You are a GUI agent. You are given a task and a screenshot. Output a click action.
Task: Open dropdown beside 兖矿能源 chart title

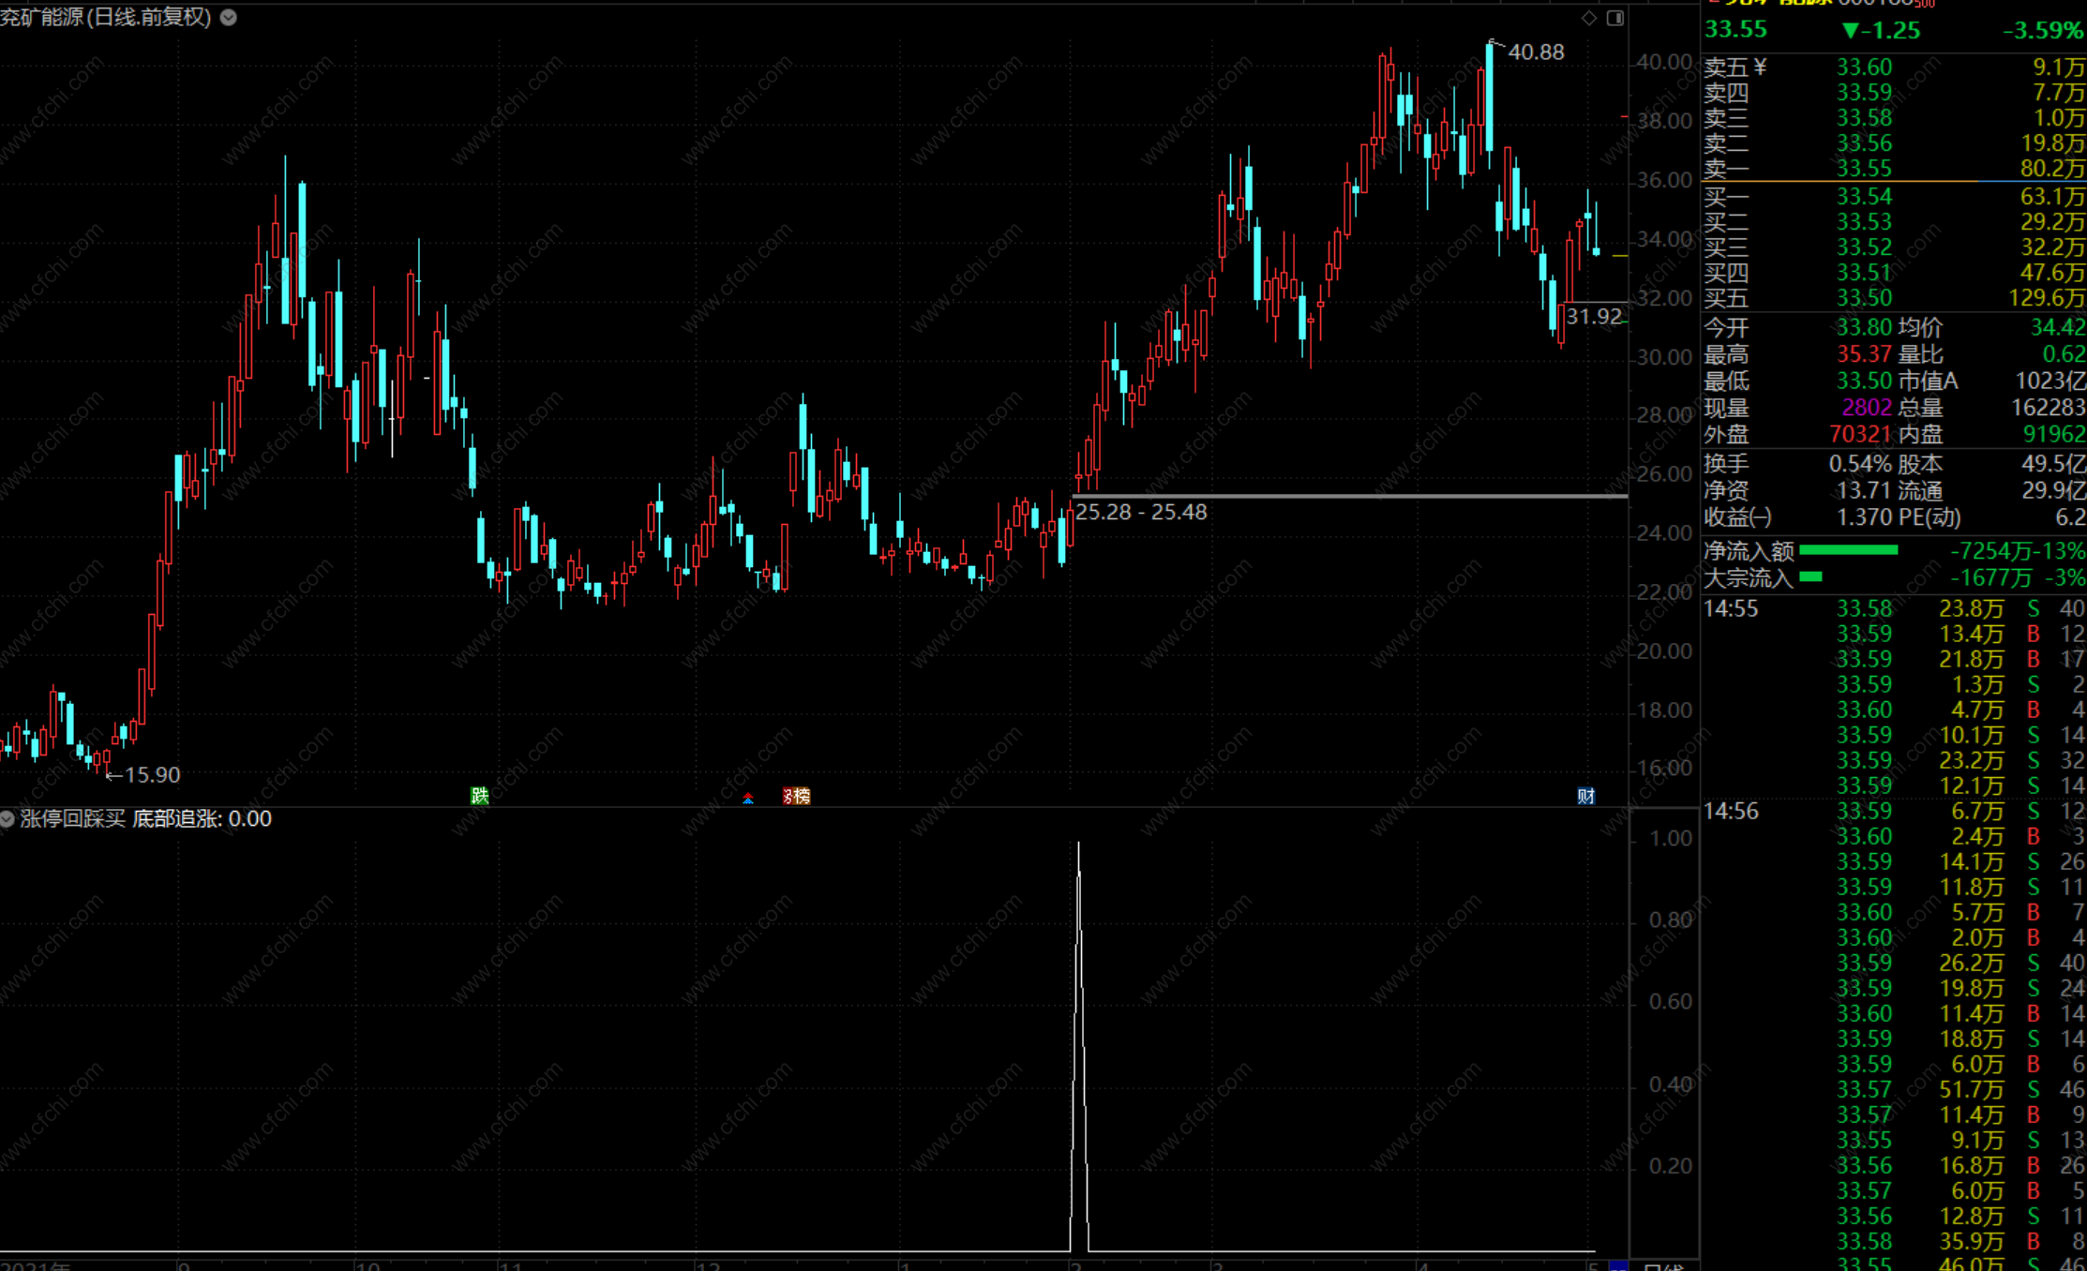pos(229,17)
